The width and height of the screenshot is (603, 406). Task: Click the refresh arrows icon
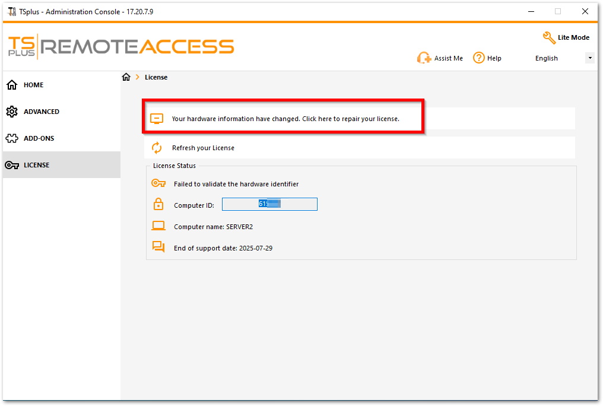[x=157, y=147]
